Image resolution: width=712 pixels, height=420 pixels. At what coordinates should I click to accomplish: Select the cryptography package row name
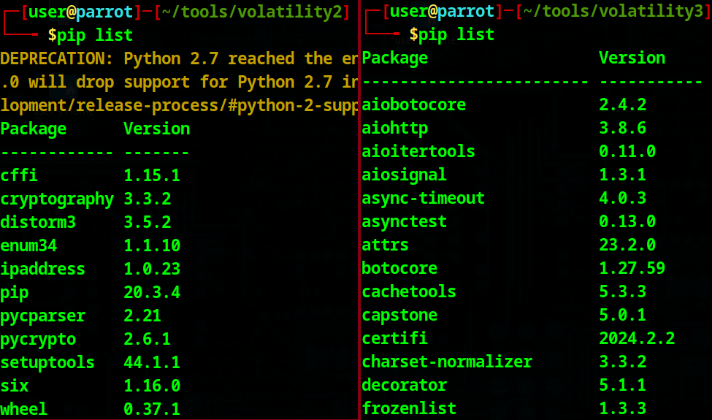click(57, 199)
